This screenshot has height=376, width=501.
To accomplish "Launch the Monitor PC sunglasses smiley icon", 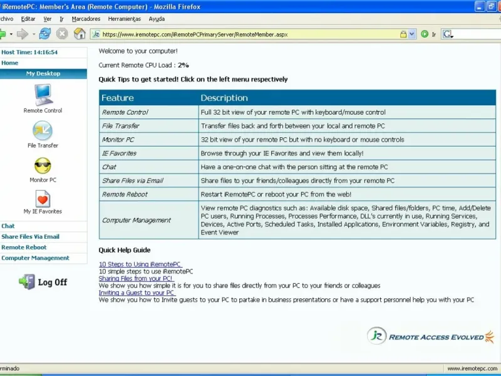I will [x=43, y=166].
